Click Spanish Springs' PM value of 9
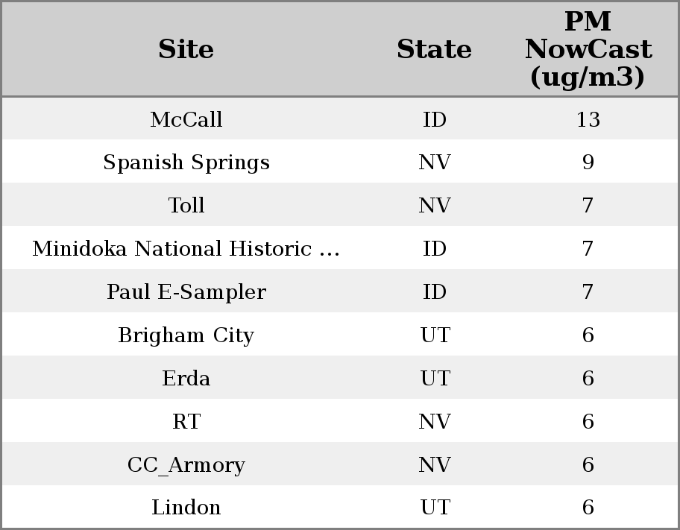 [588, 163]
